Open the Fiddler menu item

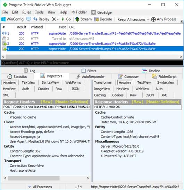79,12
